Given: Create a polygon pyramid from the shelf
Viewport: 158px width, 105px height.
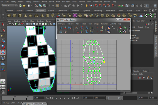Looking at the screenshot, I should (42, 15).
